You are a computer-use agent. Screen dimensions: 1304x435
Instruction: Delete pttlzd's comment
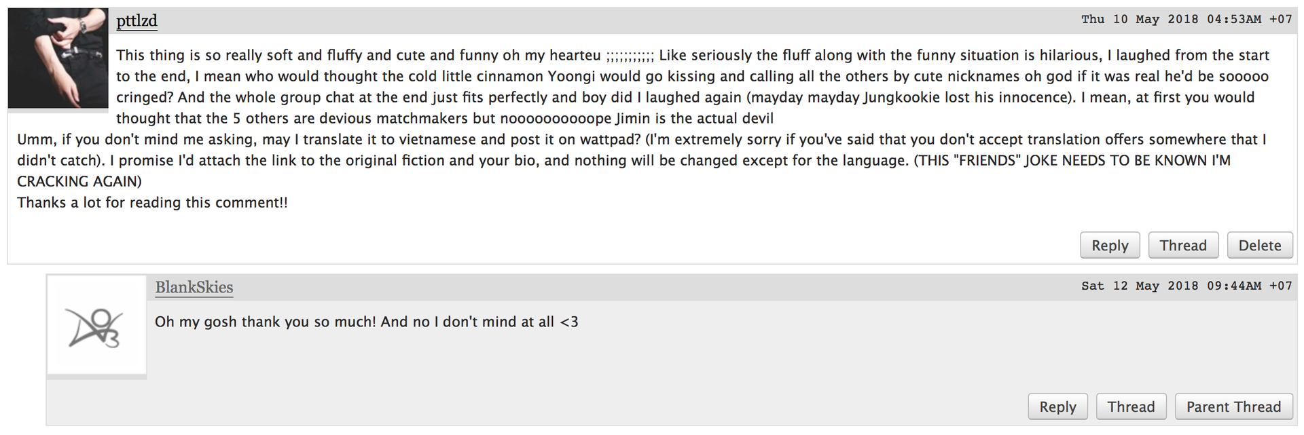click(x=1259, y=246)
